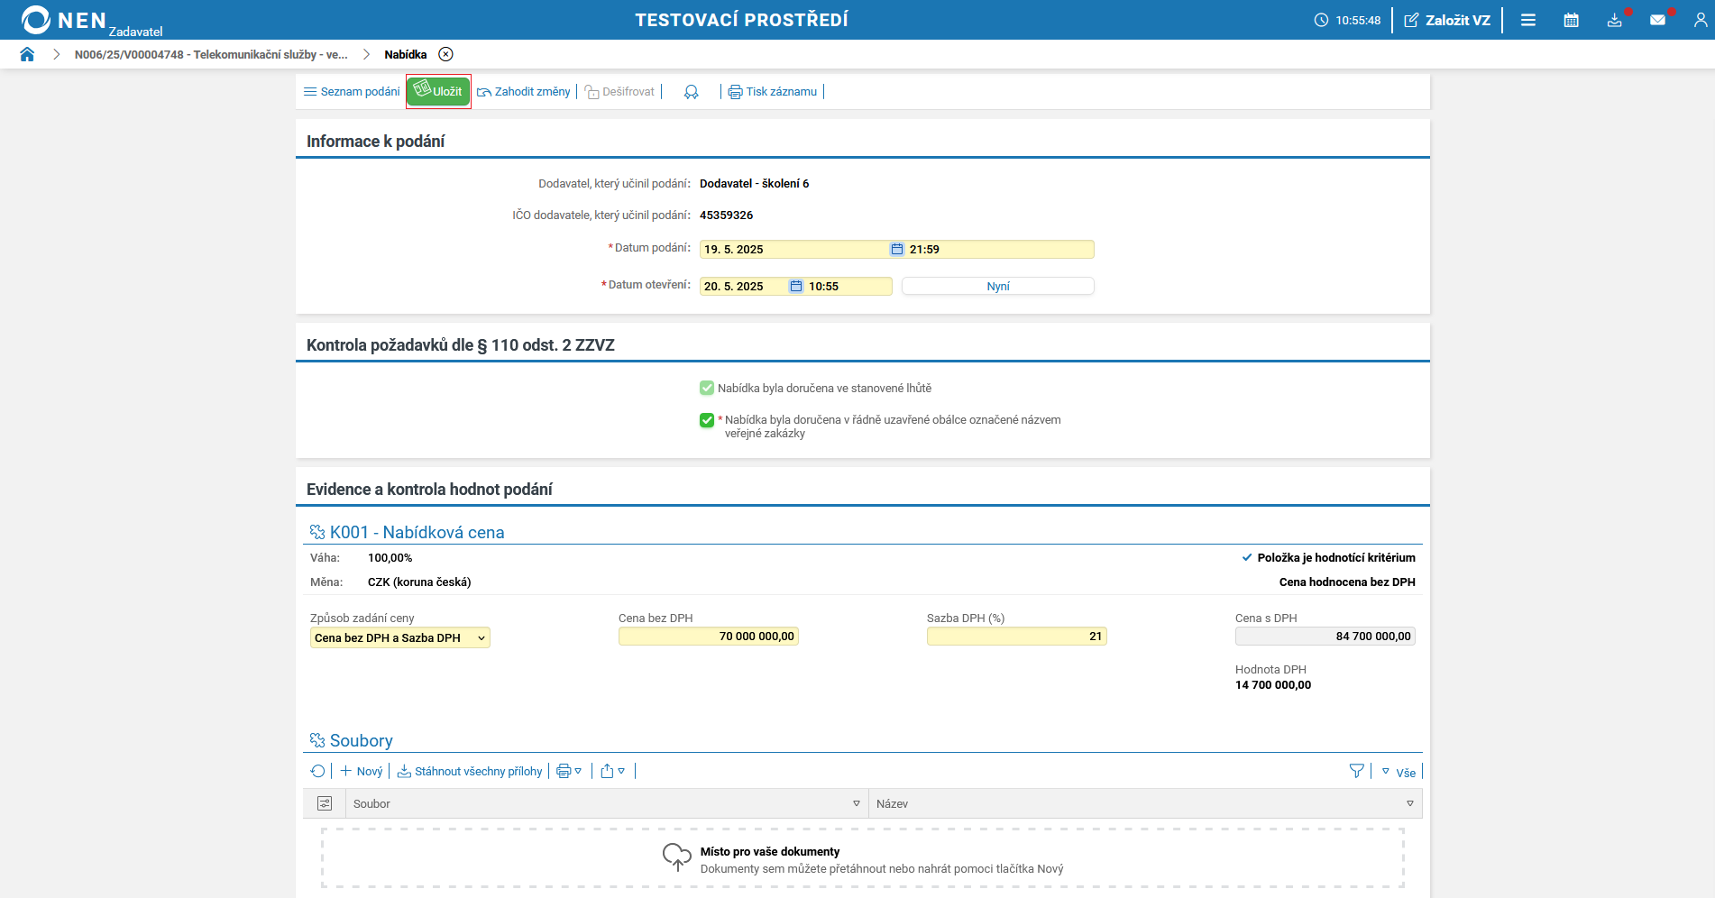Click the 'Cena bez DPH' input field
Image resolution: width=1715 pixels, height=898 pixels.
pos(708,637)
